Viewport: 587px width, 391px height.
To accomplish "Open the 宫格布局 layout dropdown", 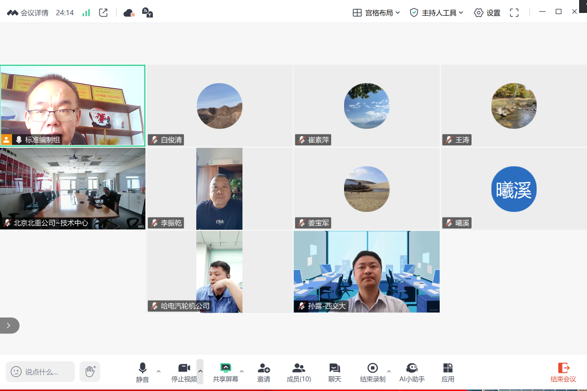I will pos(376,13).
